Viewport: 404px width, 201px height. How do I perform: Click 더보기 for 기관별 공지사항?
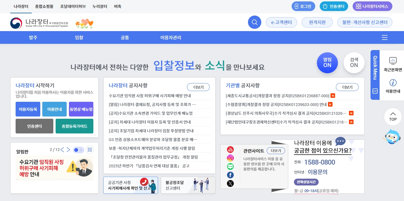click(x=347, y=87)
